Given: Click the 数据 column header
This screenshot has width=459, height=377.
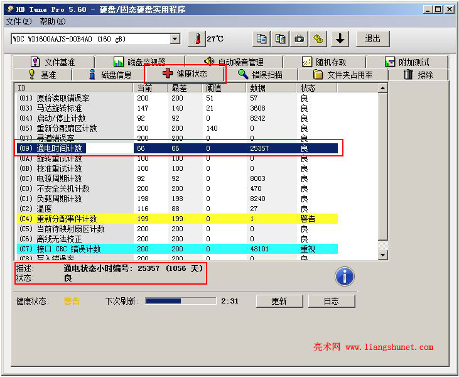Looking at the screenshot, I should 271,88.
